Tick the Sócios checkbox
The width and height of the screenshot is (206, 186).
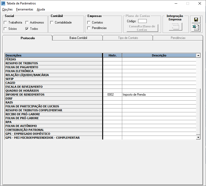tap(5, 29)
